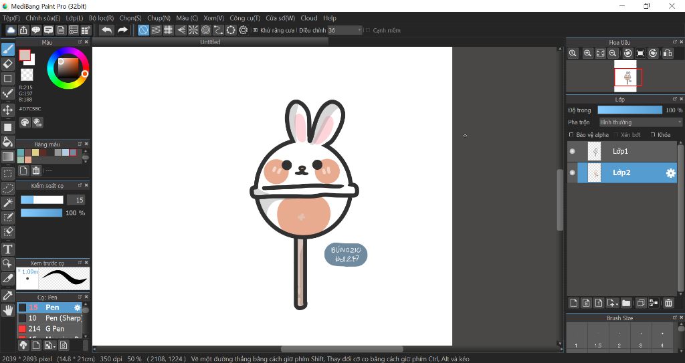Viewport: 685px width, 363px height.
Task: Open the Cửa sổ(W) menu
Action: (280, 18)
